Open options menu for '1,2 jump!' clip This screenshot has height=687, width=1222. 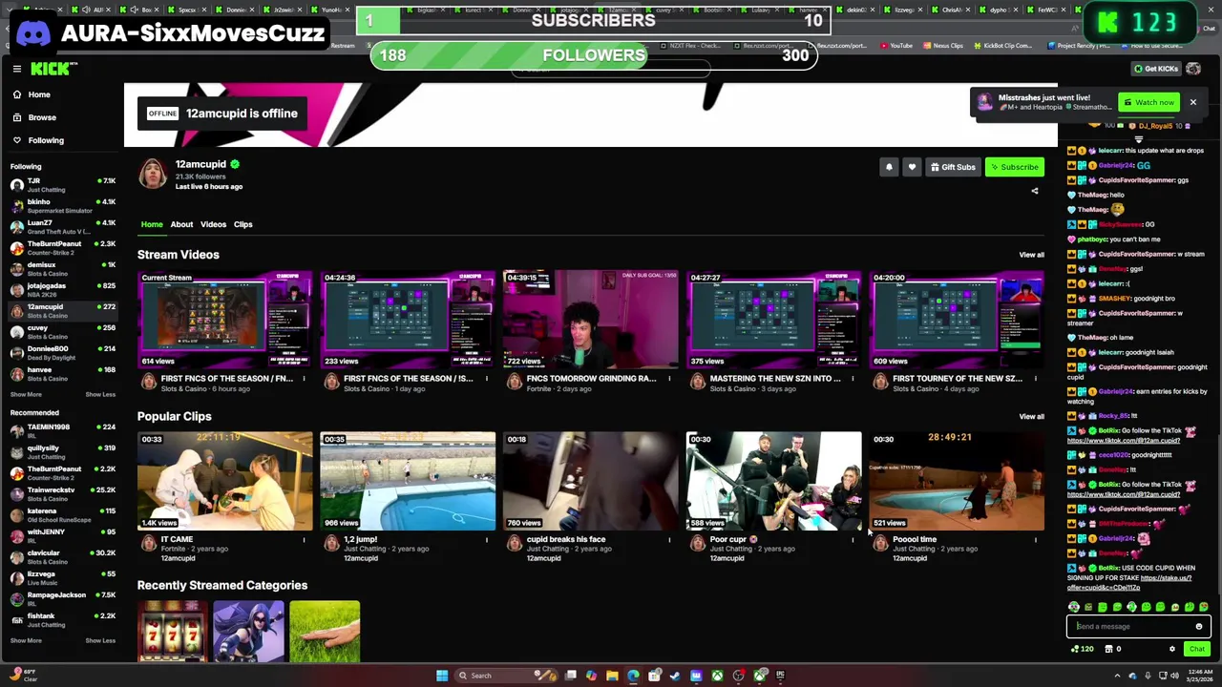coord(486,540)
